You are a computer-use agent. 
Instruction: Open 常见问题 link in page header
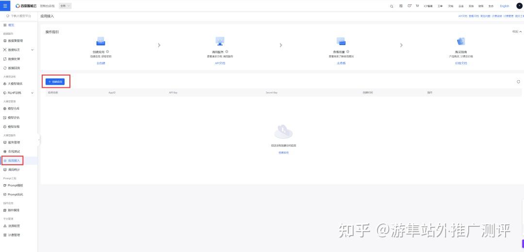coord(485,16)
